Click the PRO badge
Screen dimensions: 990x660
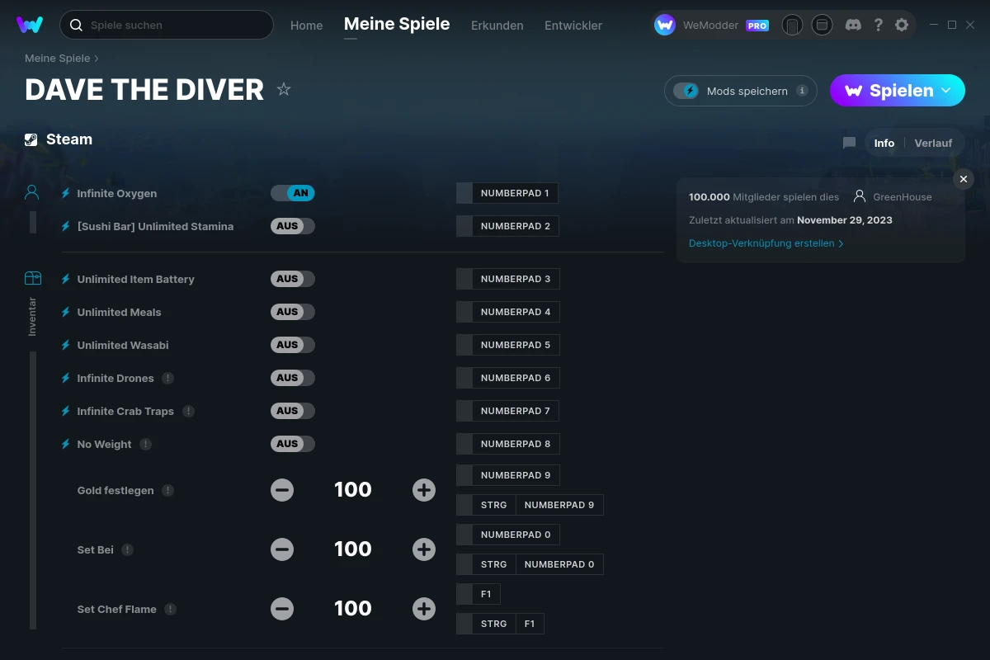click(757, 26)
